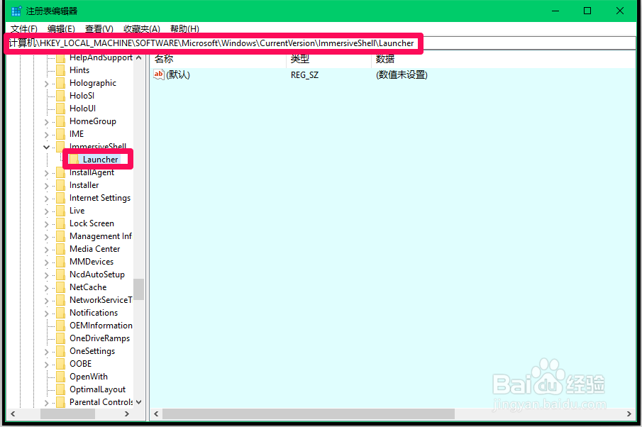Click the Notifications folder icon

point(60,312)
